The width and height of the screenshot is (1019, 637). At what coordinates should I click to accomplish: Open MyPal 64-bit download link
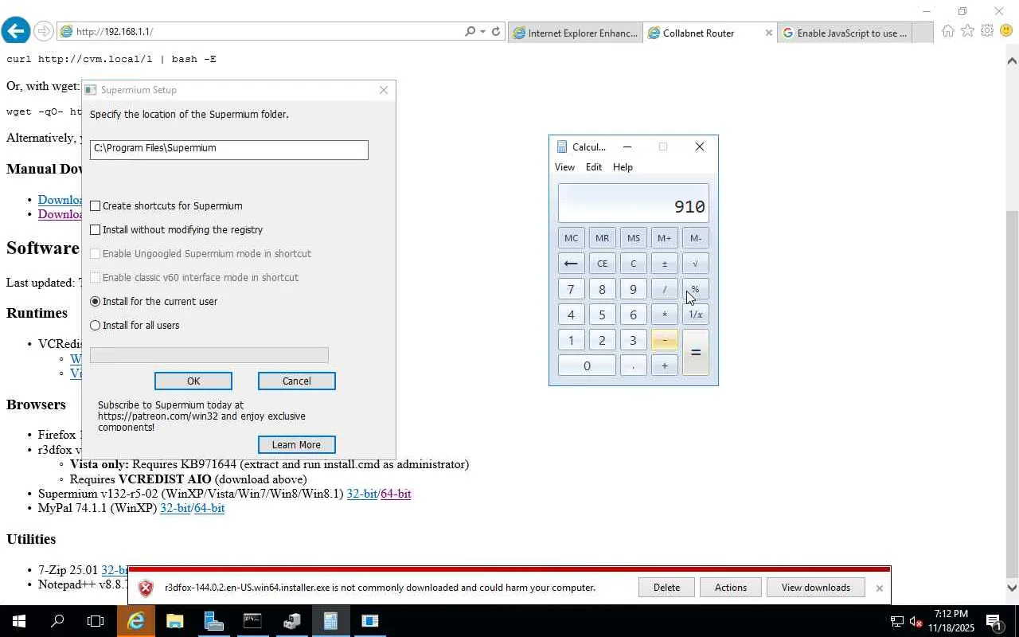(209, 508)
